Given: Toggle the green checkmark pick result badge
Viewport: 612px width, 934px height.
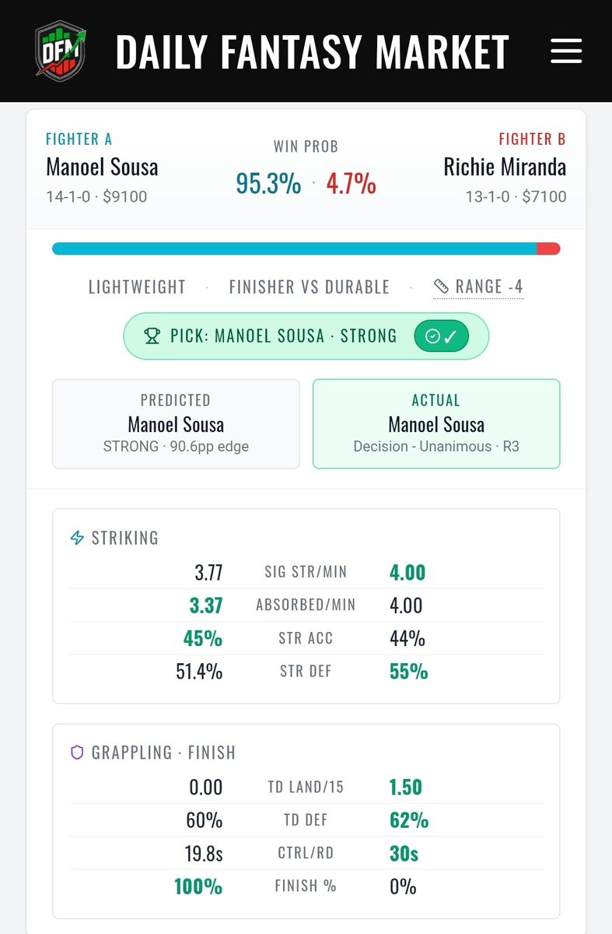Looking at the screenshot, I should tap(442, 336).
